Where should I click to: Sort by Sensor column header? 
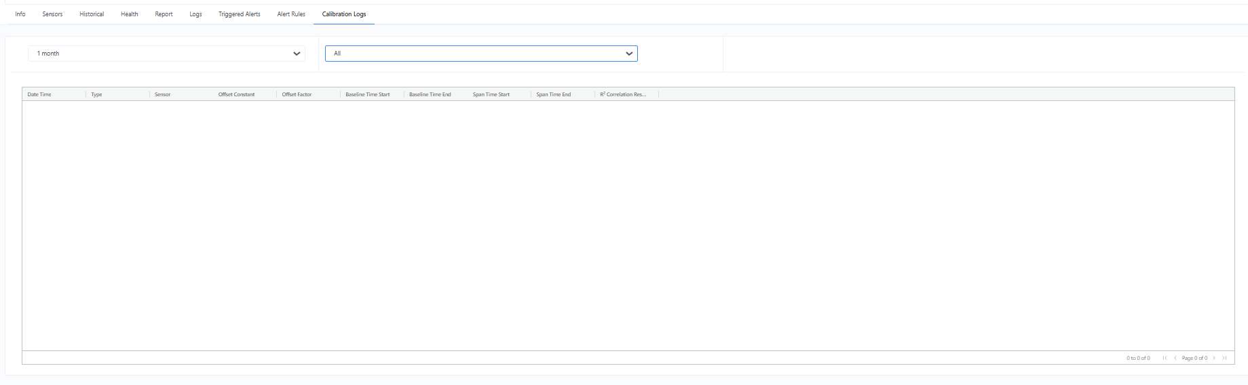163,94
